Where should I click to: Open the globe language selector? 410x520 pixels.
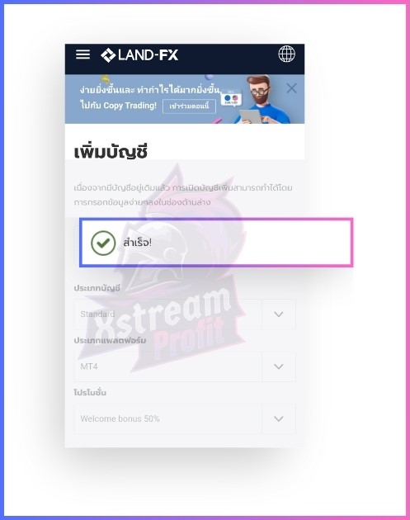click(286, 54)
